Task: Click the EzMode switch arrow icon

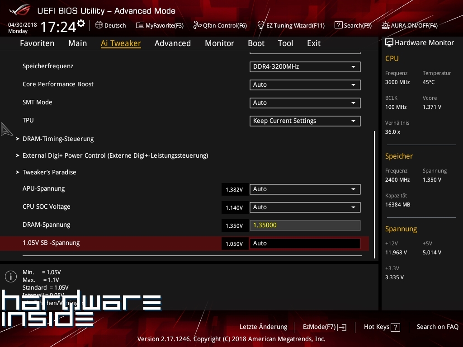Action: (342, 327)
